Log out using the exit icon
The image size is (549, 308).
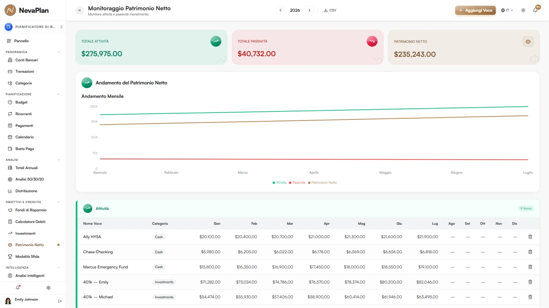pyautogui.click(x=60, y=301)
